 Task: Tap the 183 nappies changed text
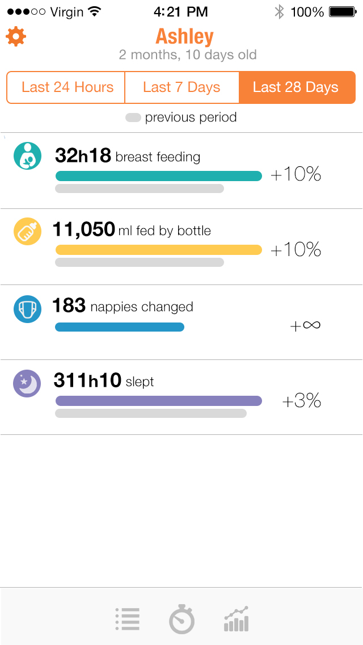point(123,307)
